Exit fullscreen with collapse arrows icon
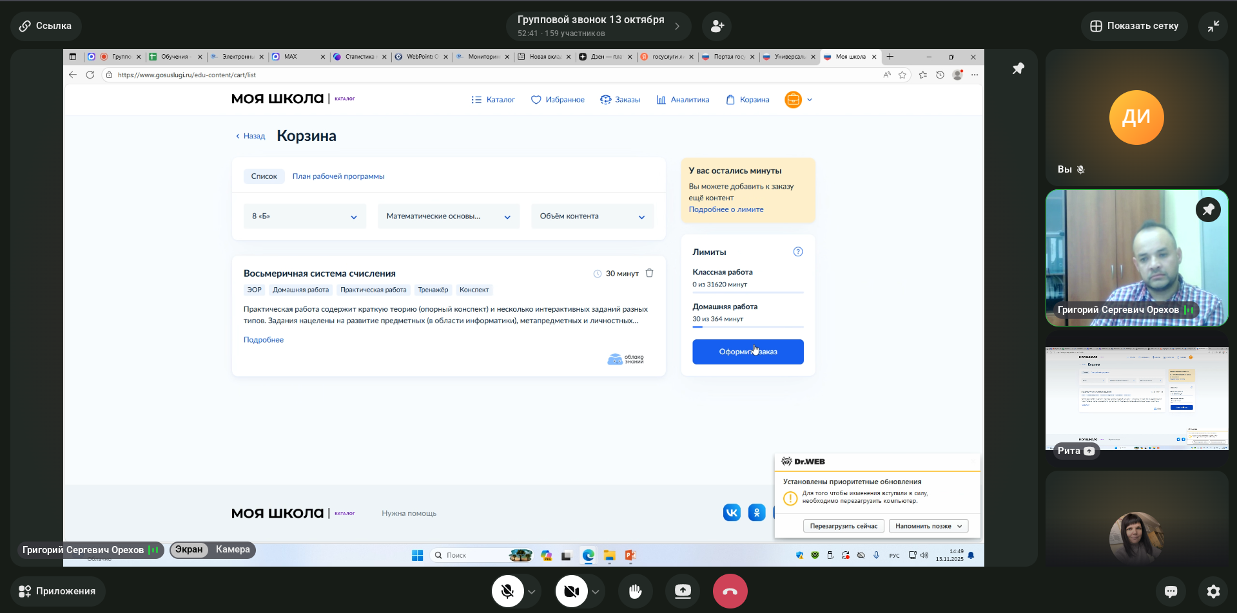 1213,26
